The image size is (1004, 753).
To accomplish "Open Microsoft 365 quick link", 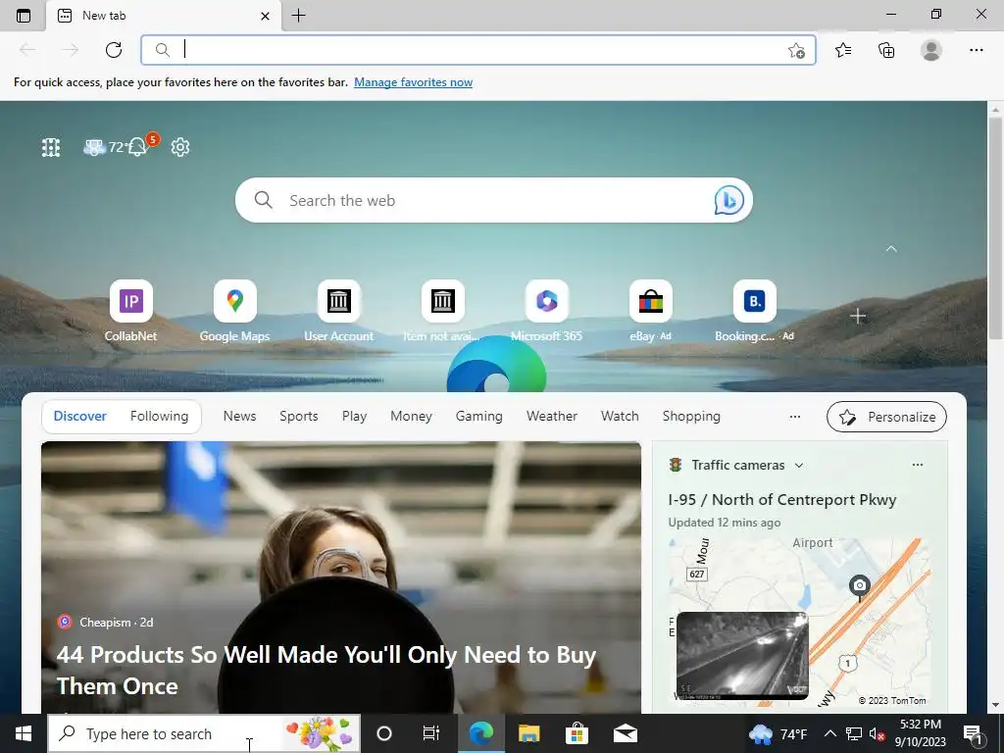I will (546, 311).
